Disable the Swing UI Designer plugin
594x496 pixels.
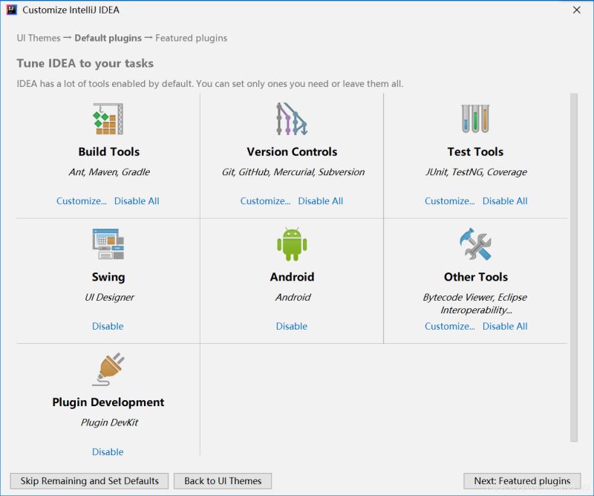click(x=108, y=327)
